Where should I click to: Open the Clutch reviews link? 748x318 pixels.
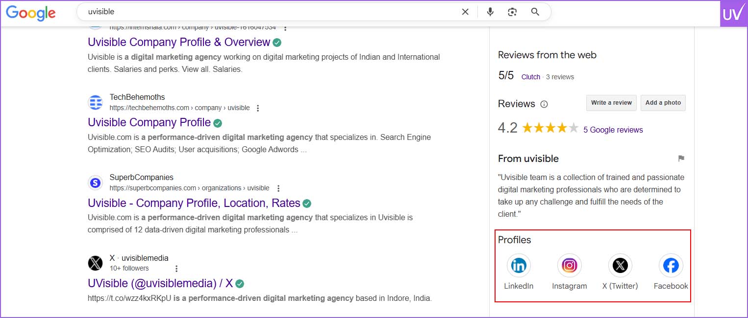pyautogui.click(x=531, y=77)
